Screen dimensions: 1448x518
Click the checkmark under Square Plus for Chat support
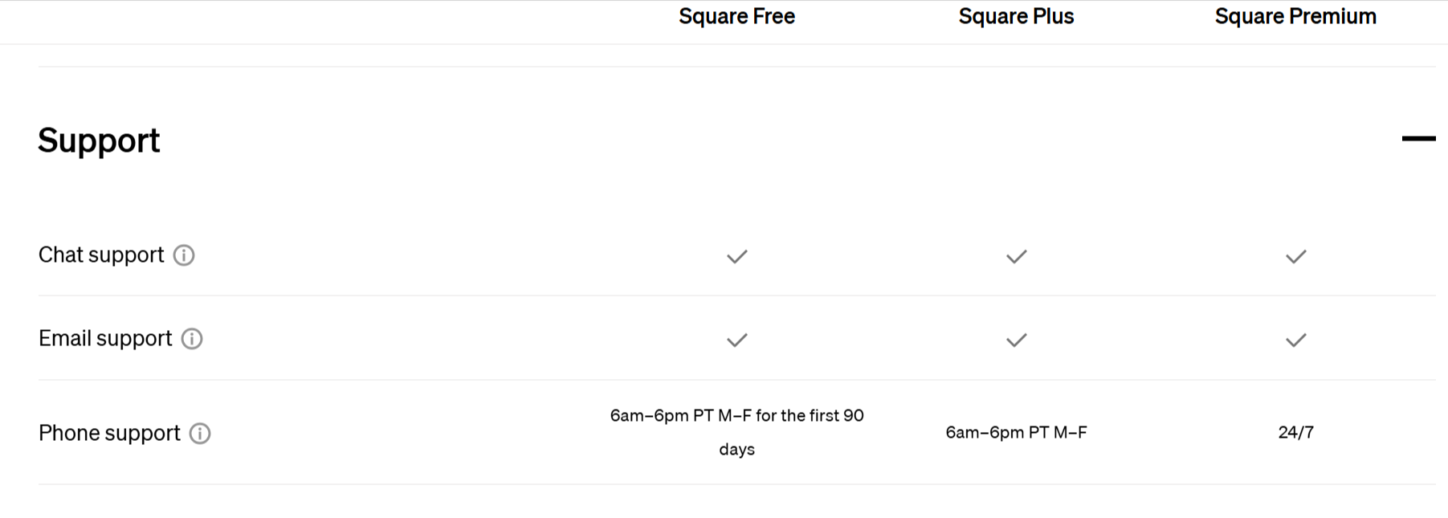[1014, 257]
